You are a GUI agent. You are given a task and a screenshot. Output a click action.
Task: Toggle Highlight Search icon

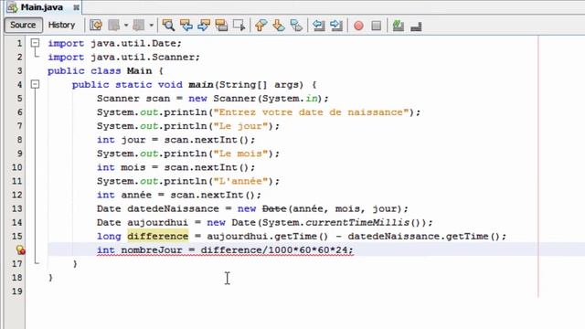pyautogui.click(x=221, y=26)
